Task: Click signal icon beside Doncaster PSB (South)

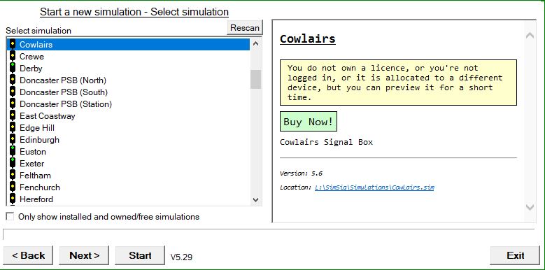Action: coord(13,92)
